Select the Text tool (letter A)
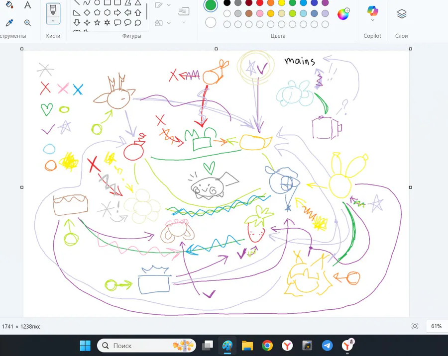The height and width of the screenshot is (356, 448). pos(27,5)
